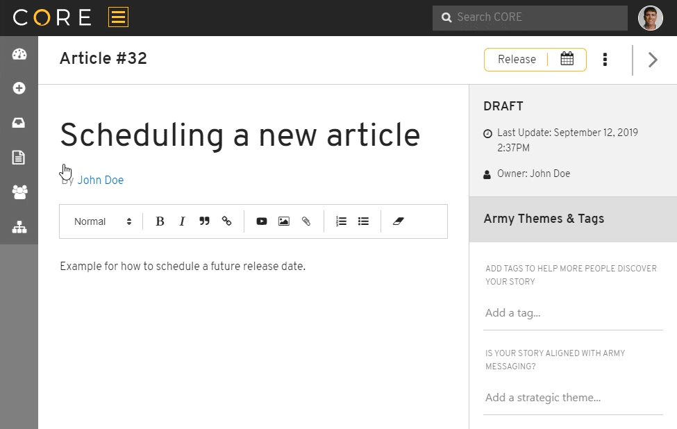The width and height of the screenshot is (677, 429).
Task: Open John Doe author link
Action: (100, 180)
